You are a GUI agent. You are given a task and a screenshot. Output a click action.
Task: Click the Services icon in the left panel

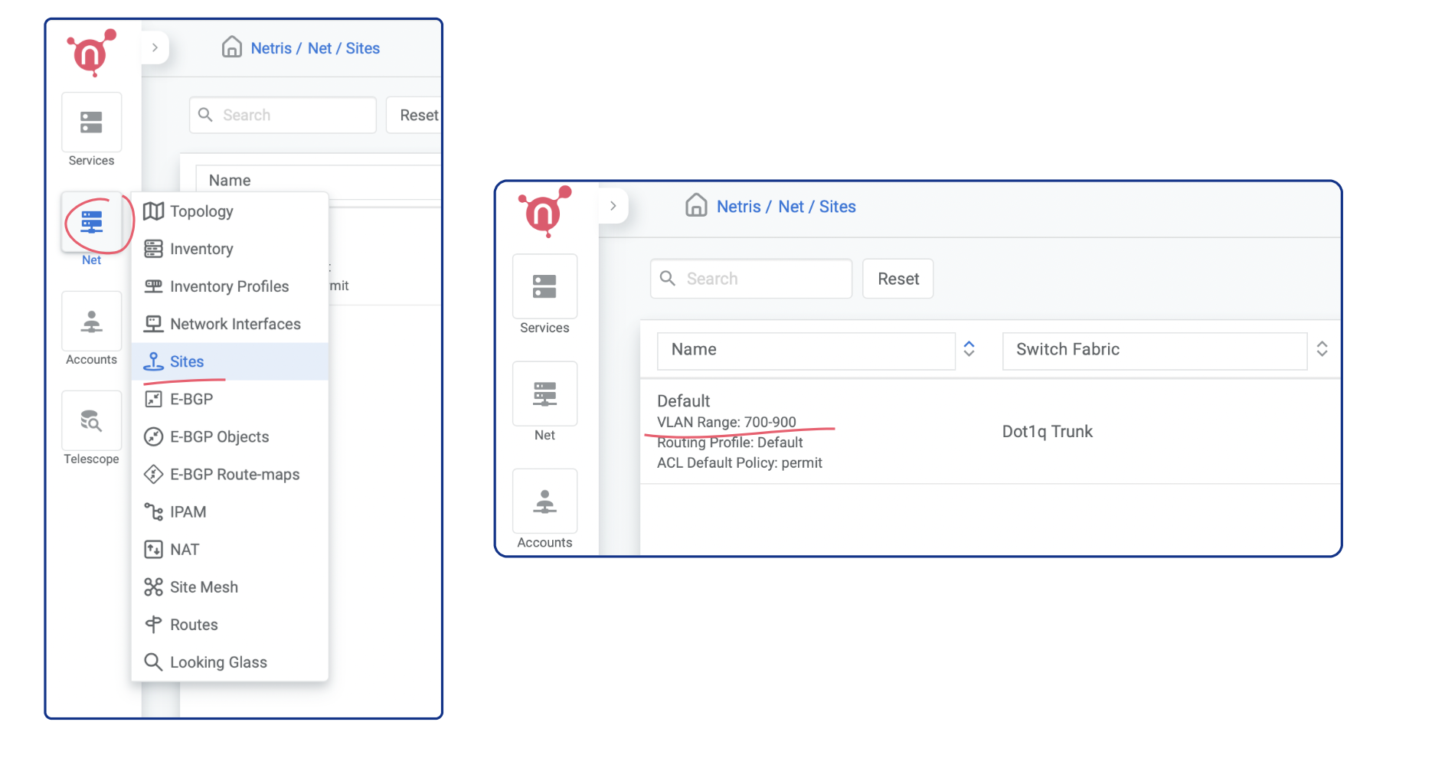tap(92, 123)
